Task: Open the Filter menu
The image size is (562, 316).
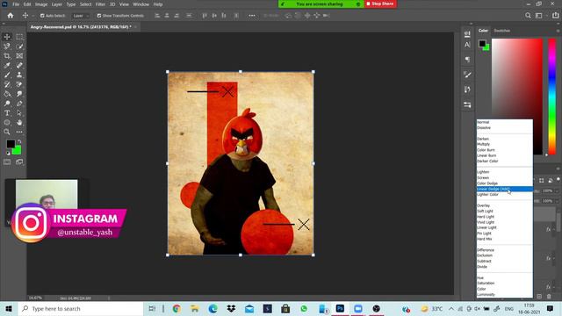Action: [100, 4]
